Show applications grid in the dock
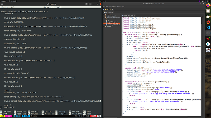Viewport: 211px width, 118px height. tap(208, 115)
